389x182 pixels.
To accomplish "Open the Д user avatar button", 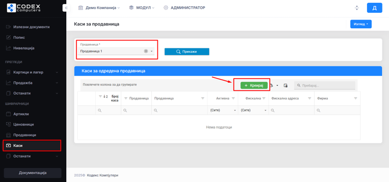I will click(x=374, y=8).
